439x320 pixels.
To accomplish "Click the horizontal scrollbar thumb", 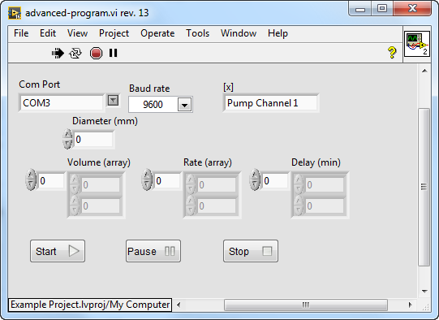I will 306,305.
